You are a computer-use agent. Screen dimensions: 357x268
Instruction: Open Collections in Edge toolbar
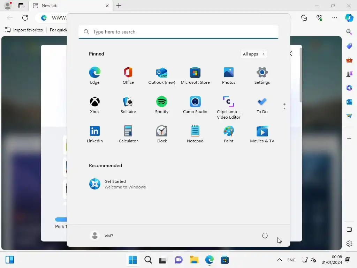click(x=304, y=18)
